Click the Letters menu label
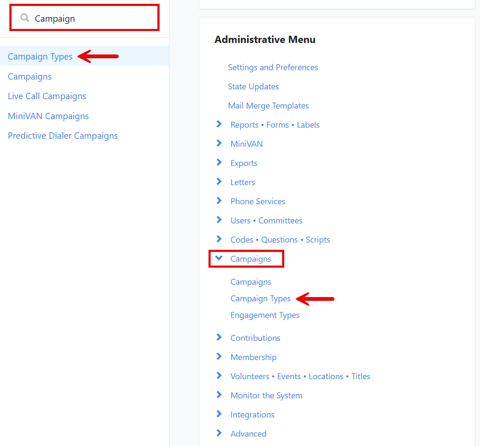Image resolution: width=480 pixels, height=446 pixels. (x=243, y=183)
